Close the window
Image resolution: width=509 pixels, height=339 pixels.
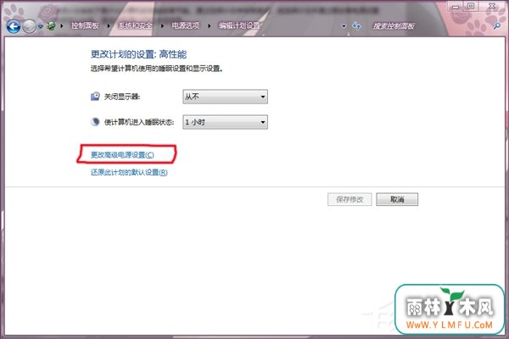click(491, 6)
